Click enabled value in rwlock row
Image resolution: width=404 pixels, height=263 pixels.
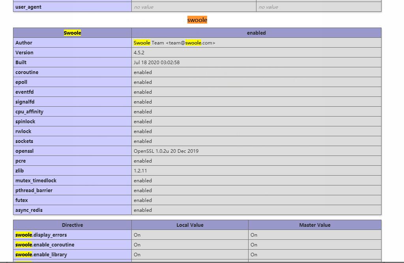click(x=143, y=131)
